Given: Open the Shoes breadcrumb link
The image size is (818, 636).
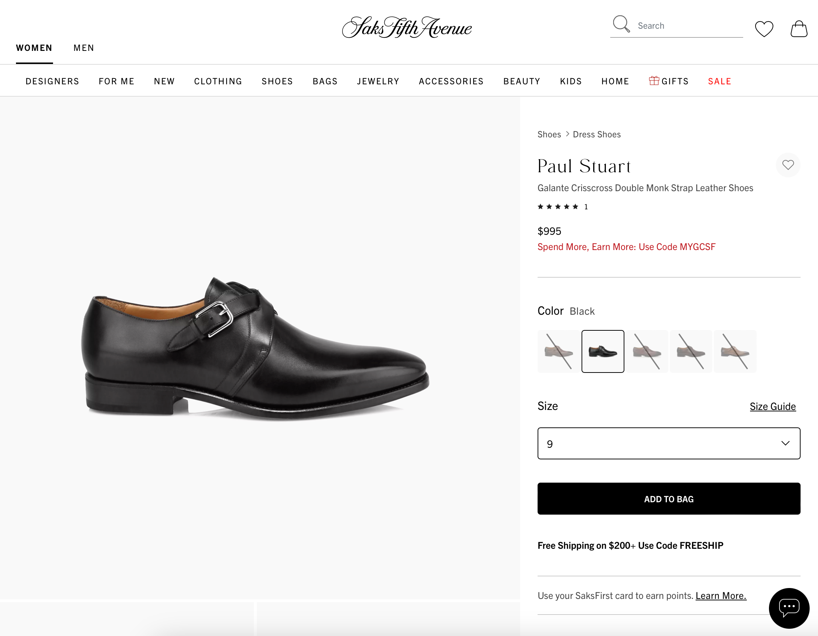Looking at the screenshot, I should (549, 134).
